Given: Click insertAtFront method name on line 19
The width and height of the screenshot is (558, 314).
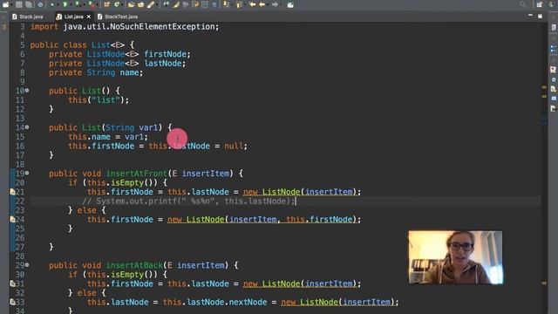Looking at the screenshot, I should (137, 174).
